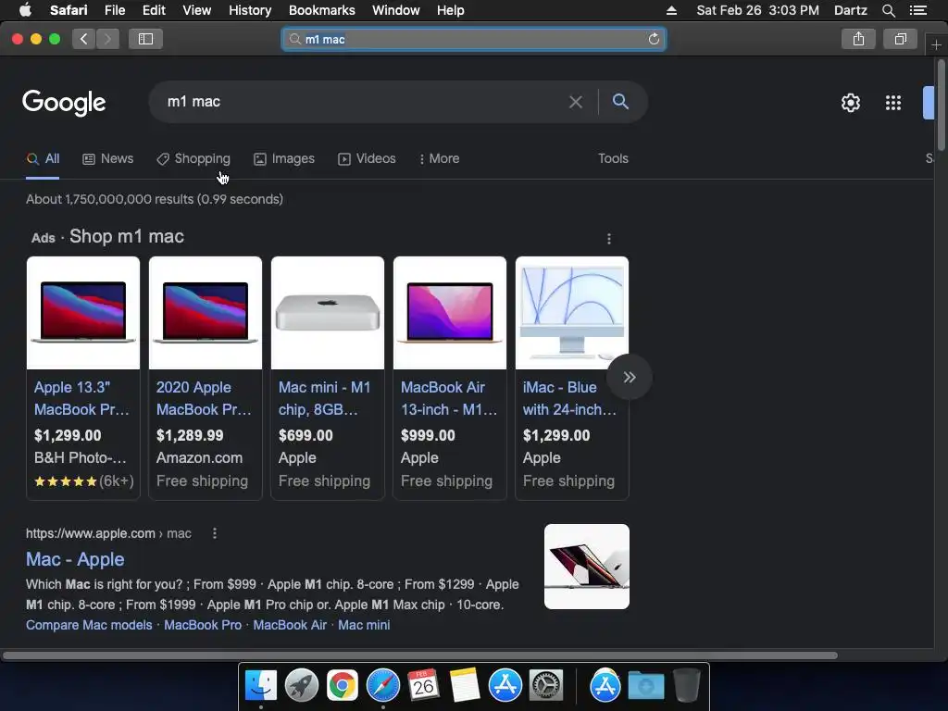Screen dimensions: 948x711
Task: Open the Mac - Apple result link
Action: tap(75, 559)
